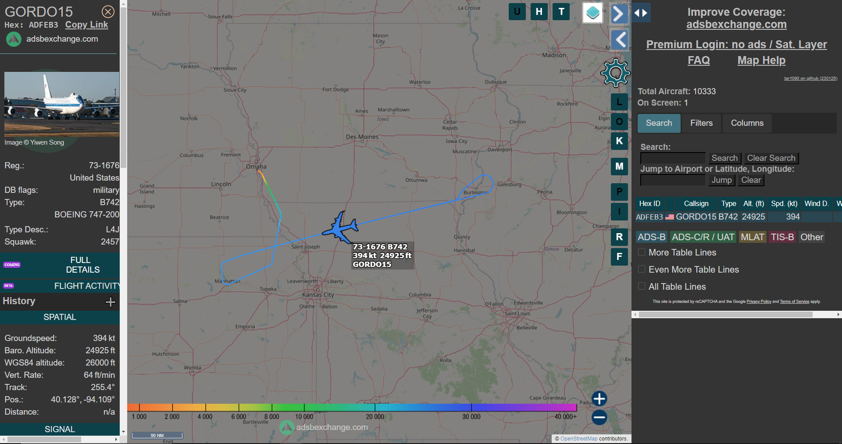Enable All Table Lines checkbox

pyautogui.click(x=642, y=286)
